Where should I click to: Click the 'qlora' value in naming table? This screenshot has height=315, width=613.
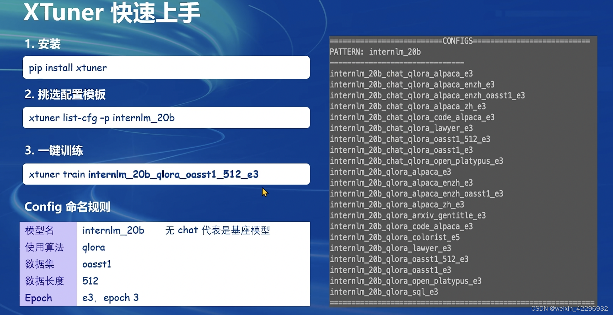(x=94, y=247)
